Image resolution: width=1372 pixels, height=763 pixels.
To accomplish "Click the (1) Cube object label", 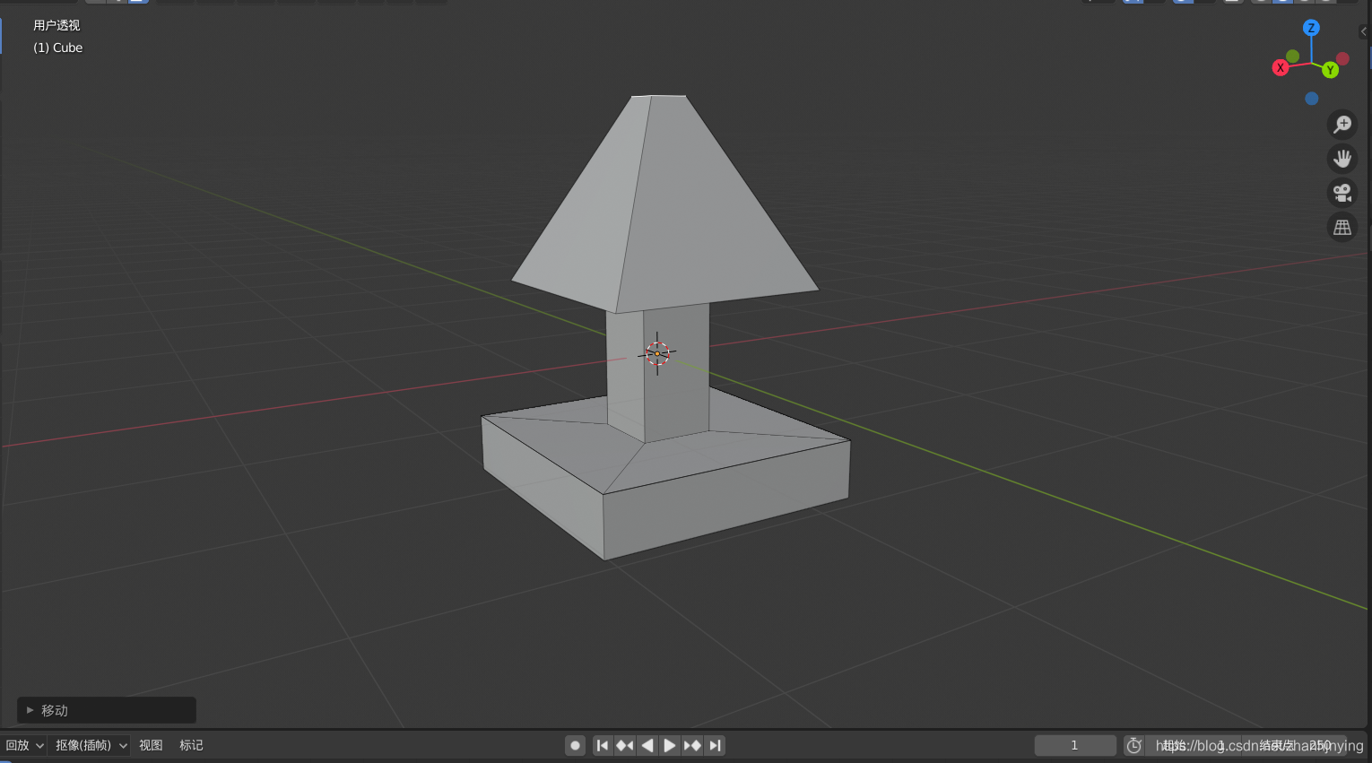I will 58,48.
